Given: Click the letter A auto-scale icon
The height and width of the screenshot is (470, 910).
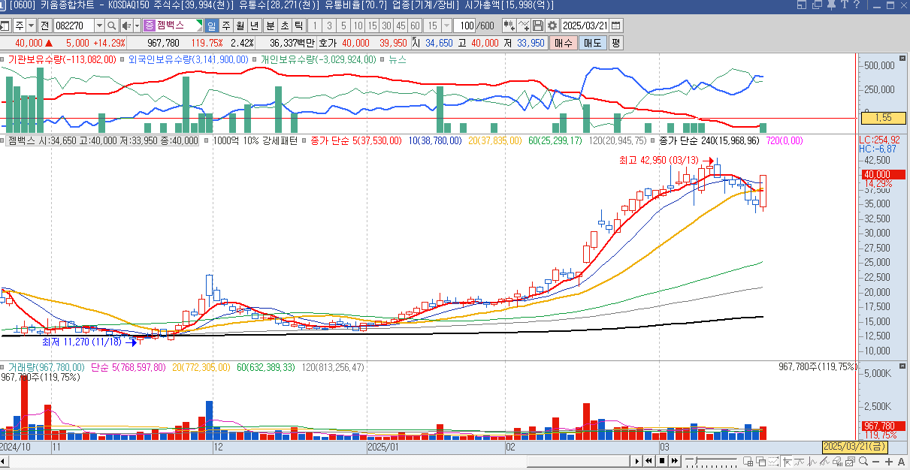Looking at the screenshot, I should click(902, 462).
